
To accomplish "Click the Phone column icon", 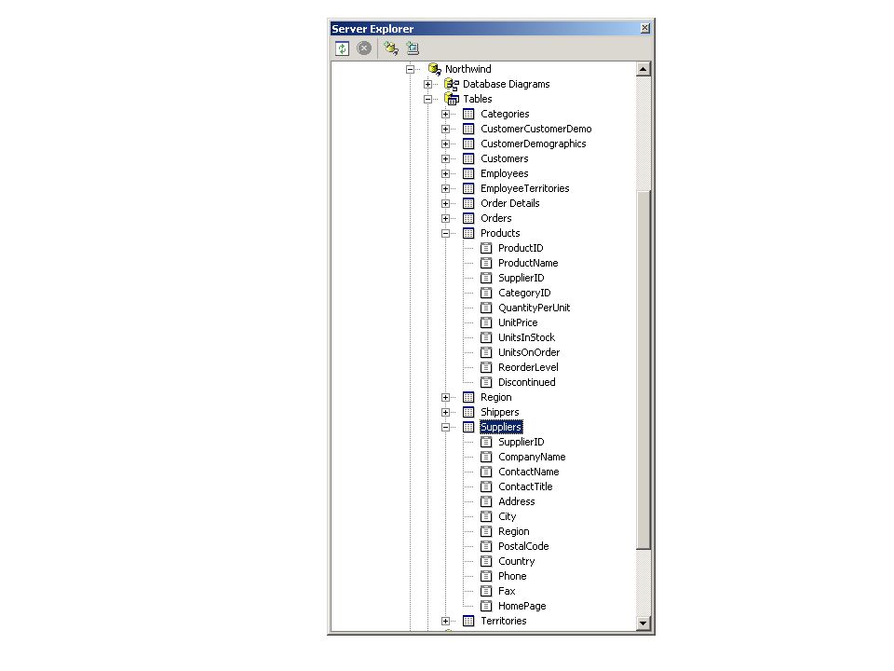I will (486, 576).
